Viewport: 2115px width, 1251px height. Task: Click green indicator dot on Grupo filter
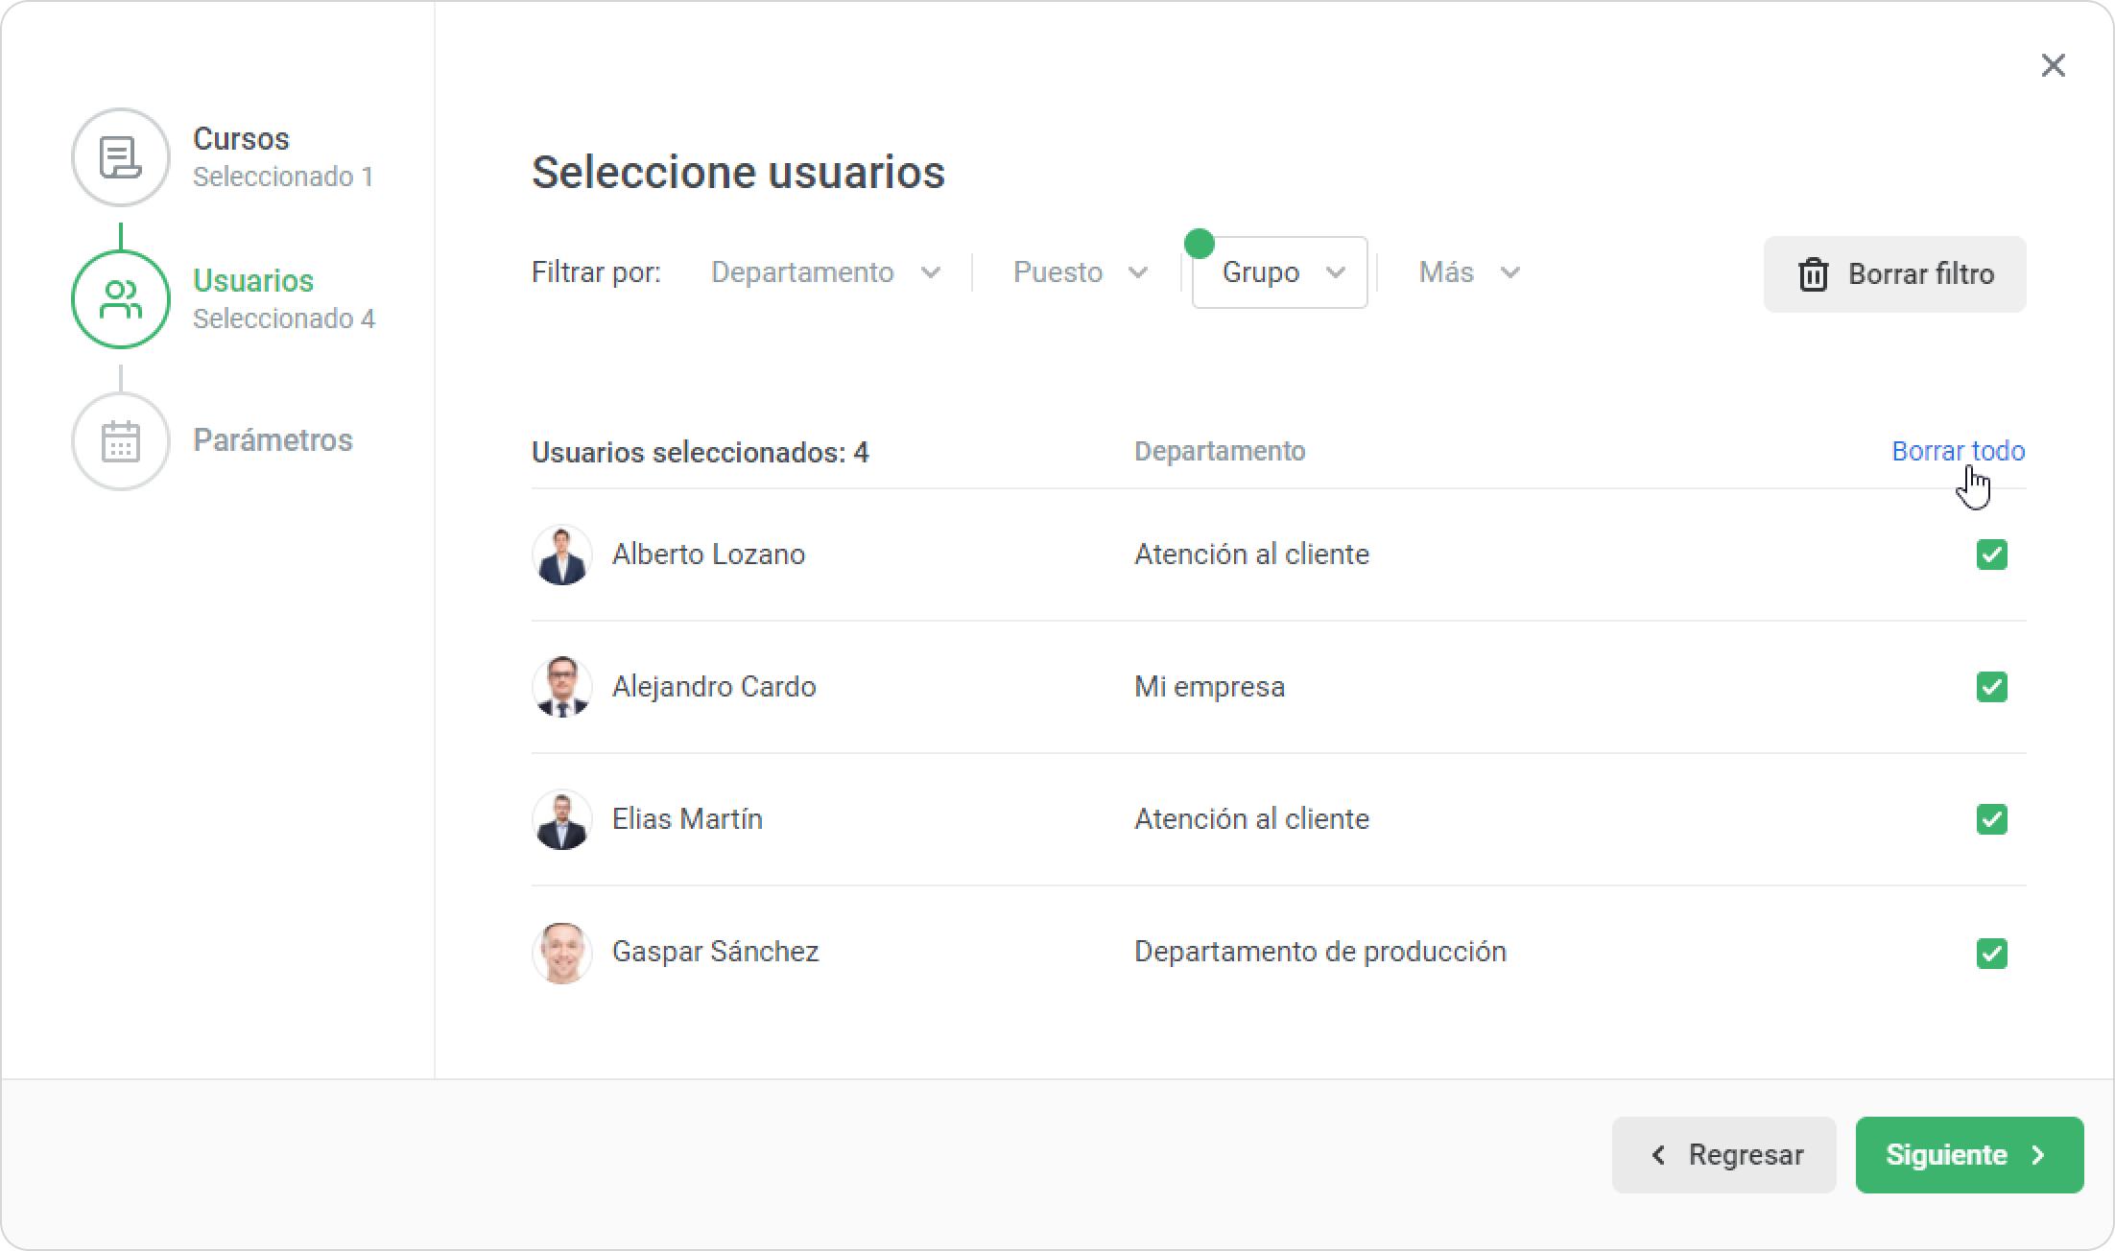1199,244
